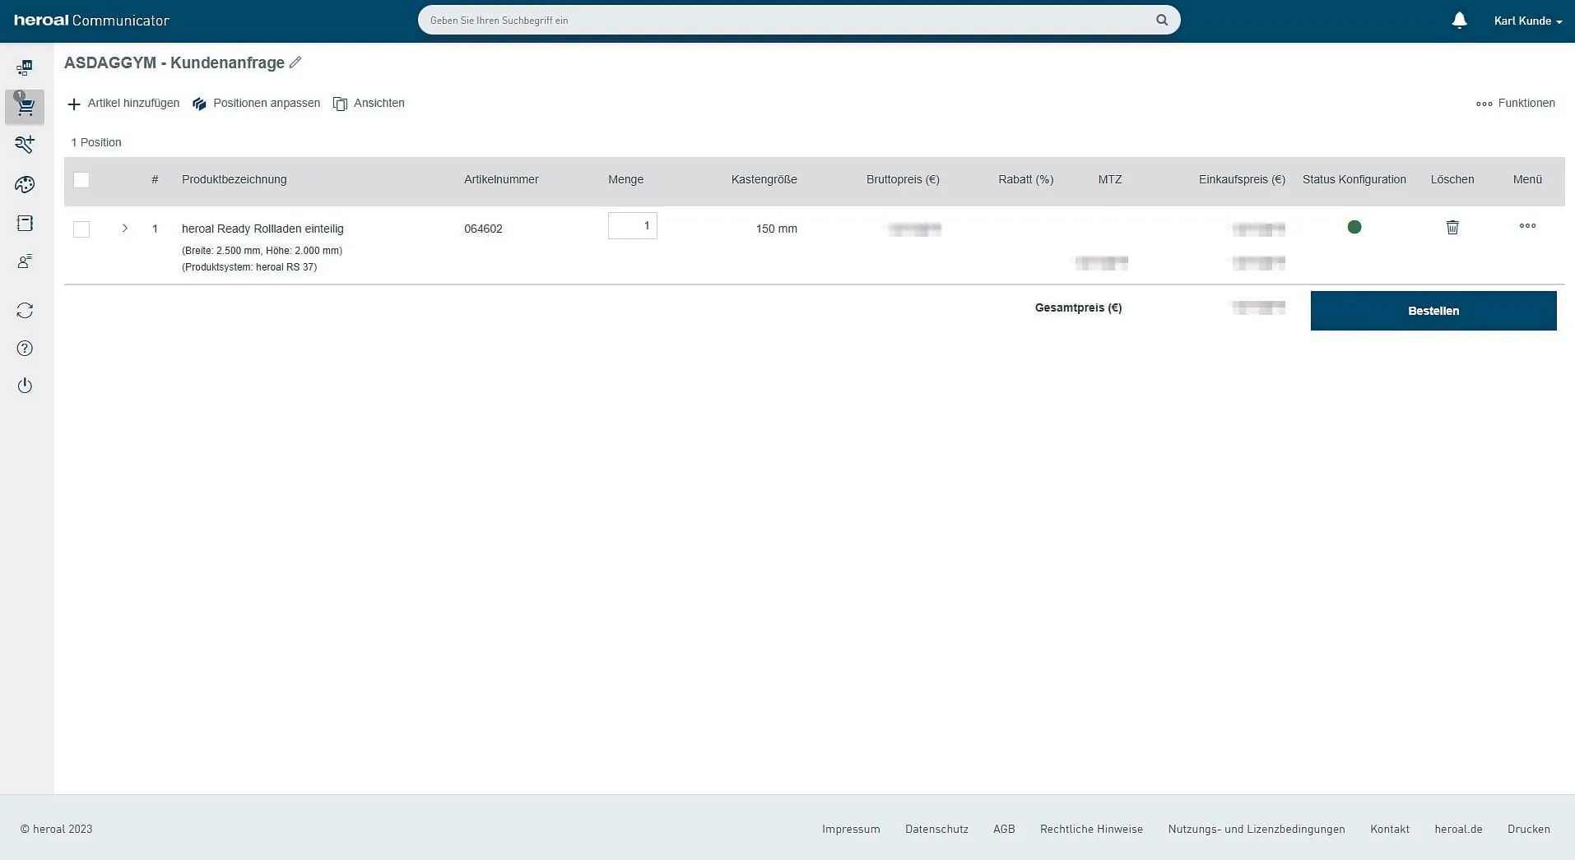The width and height of the screenshot is (1575, 860).
Task: Open the help question mark icon
Action: 25,349
